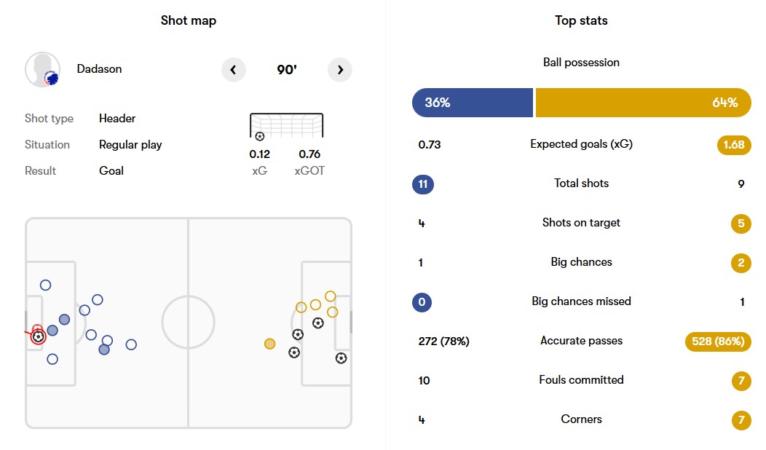Select the lowest blue hollow shot marker
The height and width of the screenshot is (450, 766).
click(52, 359)
